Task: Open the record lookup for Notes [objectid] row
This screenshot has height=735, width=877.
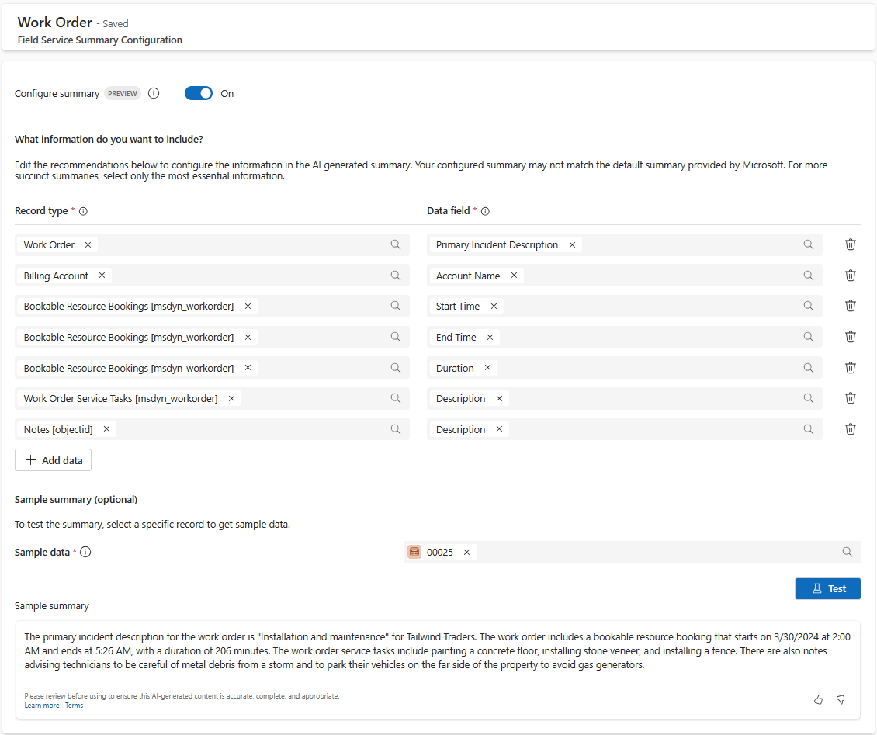Action: pyautogui.click(x=396, y=428)
